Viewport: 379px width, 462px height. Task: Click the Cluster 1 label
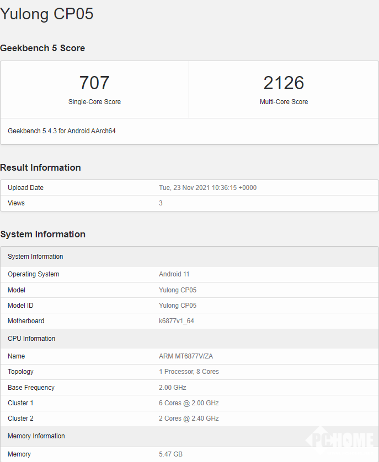pos(20,403)
